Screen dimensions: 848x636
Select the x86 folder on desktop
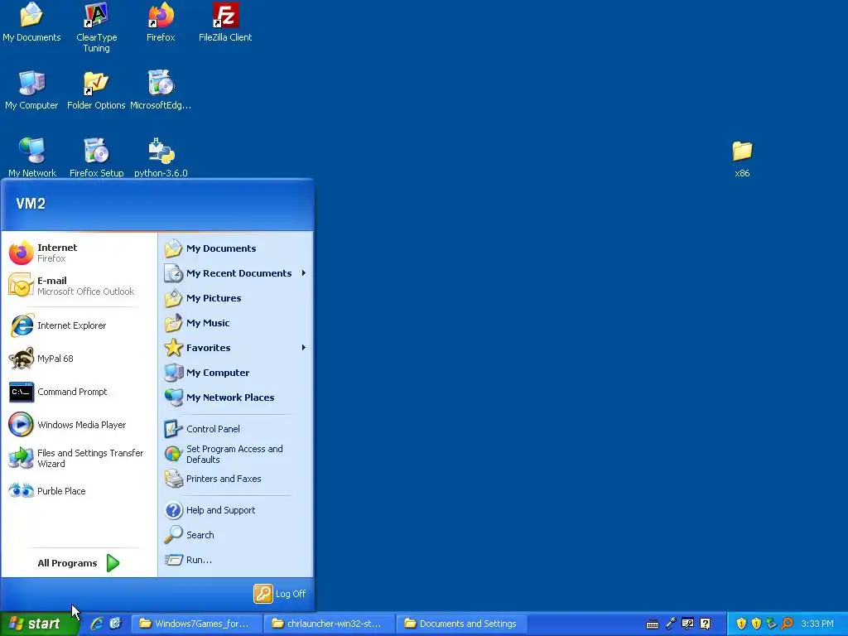742,159
